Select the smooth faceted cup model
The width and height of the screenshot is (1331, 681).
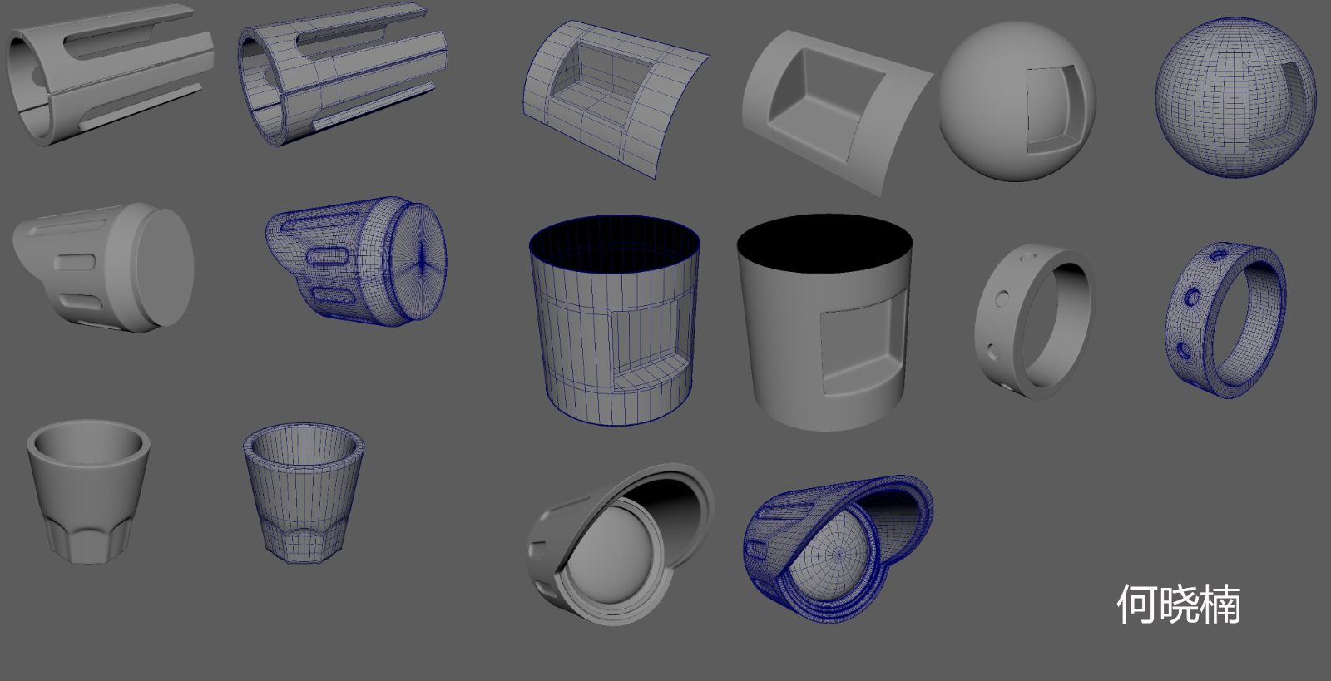tap(89, 491)
